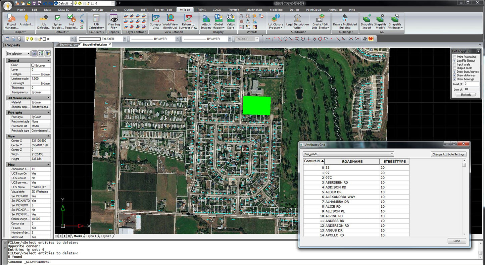Image resolution: width=485 pixels, height=265 pixels.
Task: Select the Layout1 tab
Action: pos(91,236)
